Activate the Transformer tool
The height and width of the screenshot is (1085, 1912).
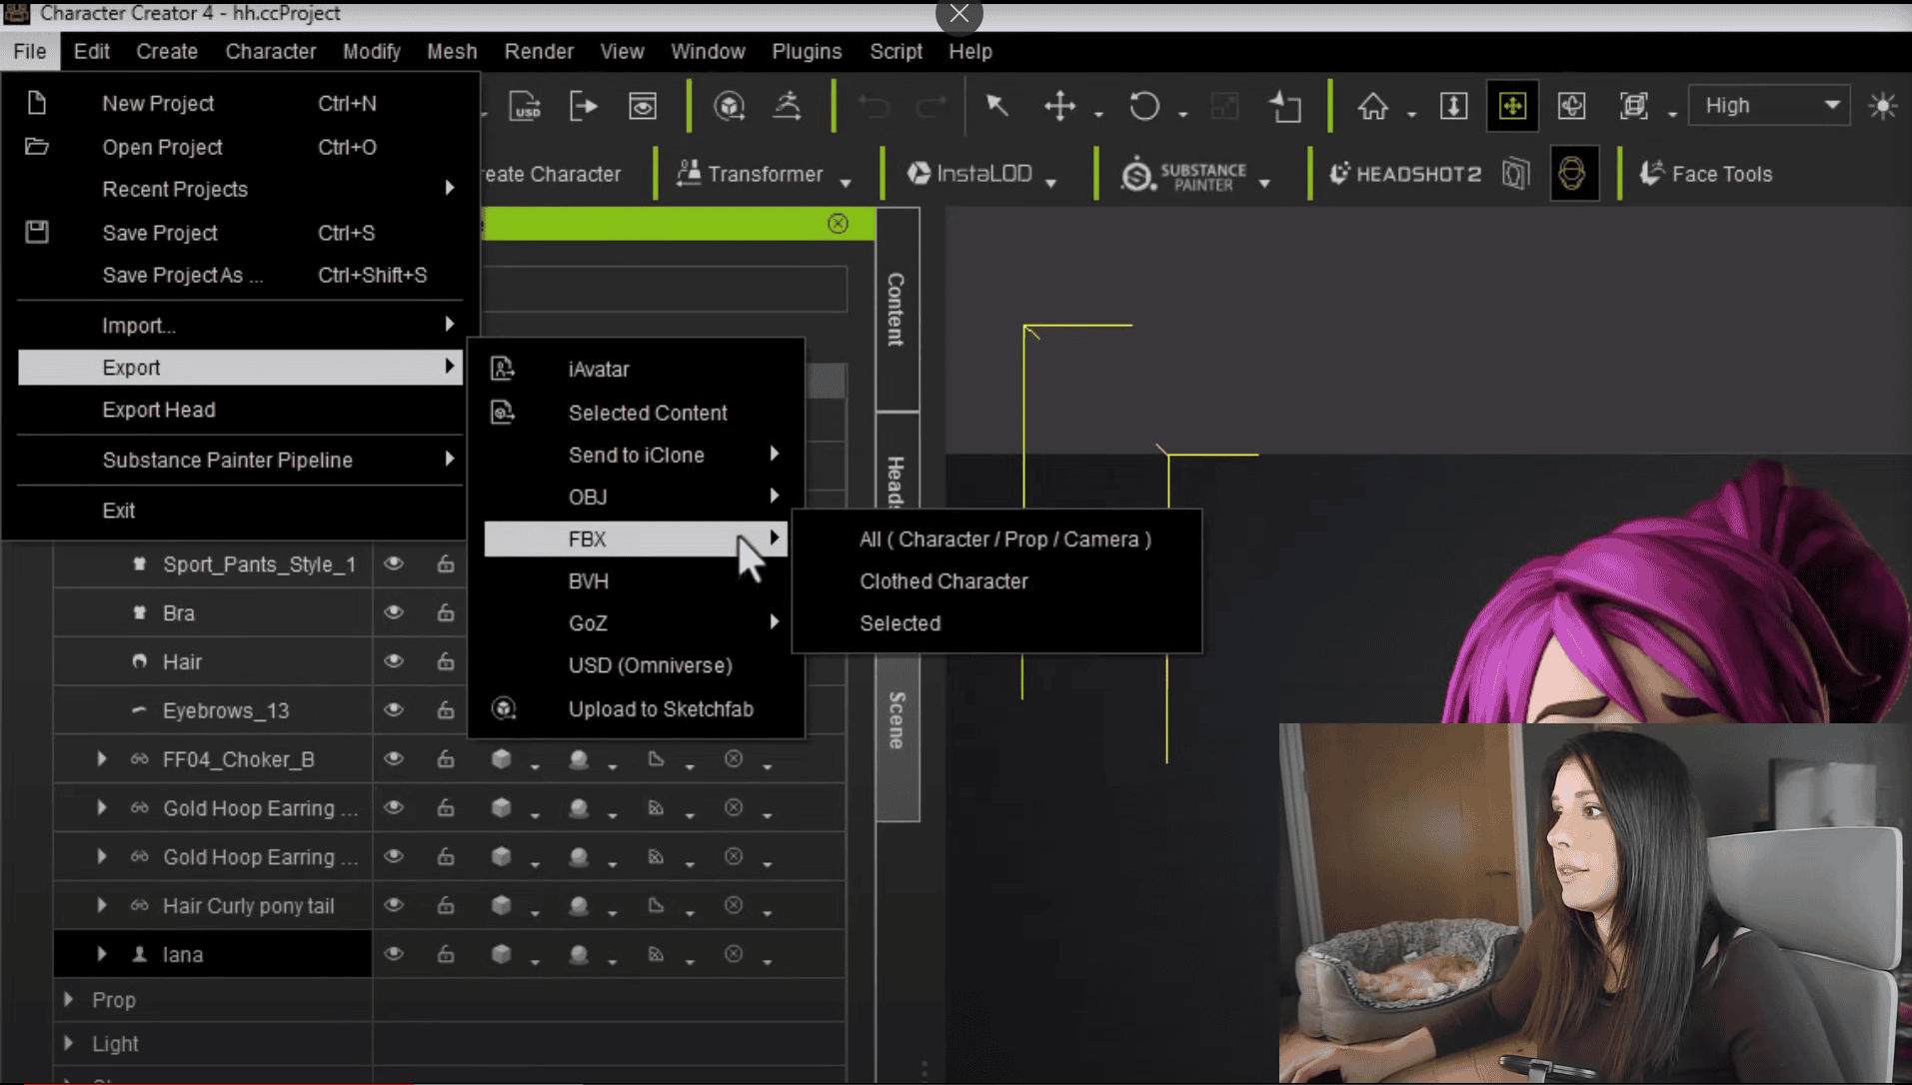coord(762,173)
